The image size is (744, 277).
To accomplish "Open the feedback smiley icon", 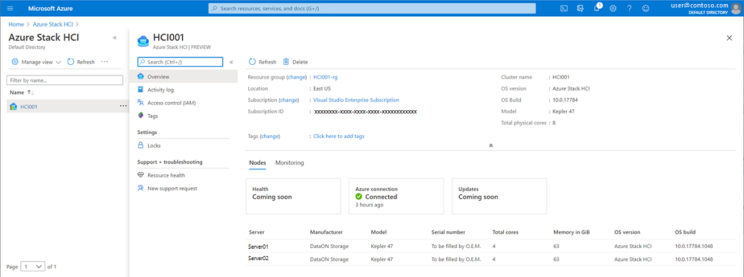I will click(x=645, y=8).
